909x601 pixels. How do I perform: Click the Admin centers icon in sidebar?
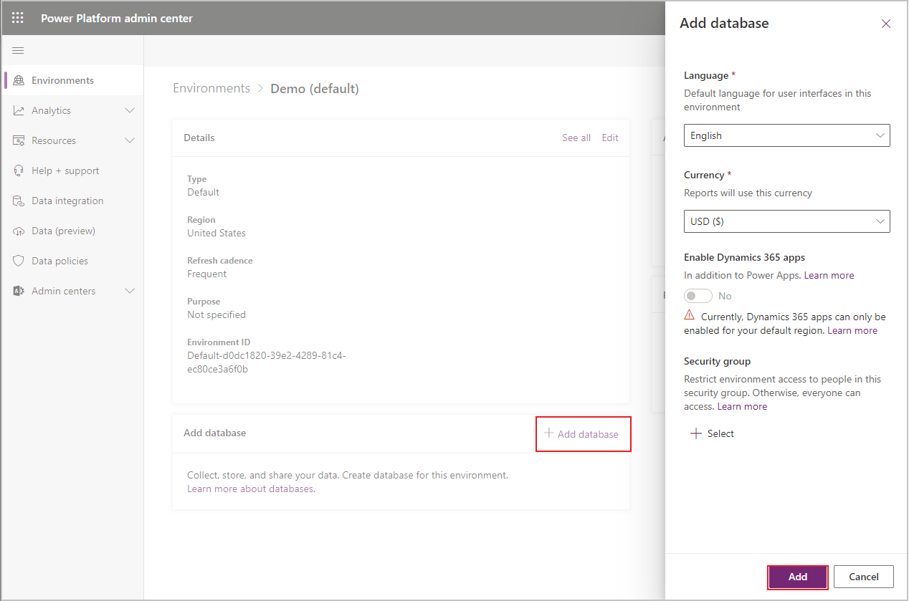[x=18, y=291]
